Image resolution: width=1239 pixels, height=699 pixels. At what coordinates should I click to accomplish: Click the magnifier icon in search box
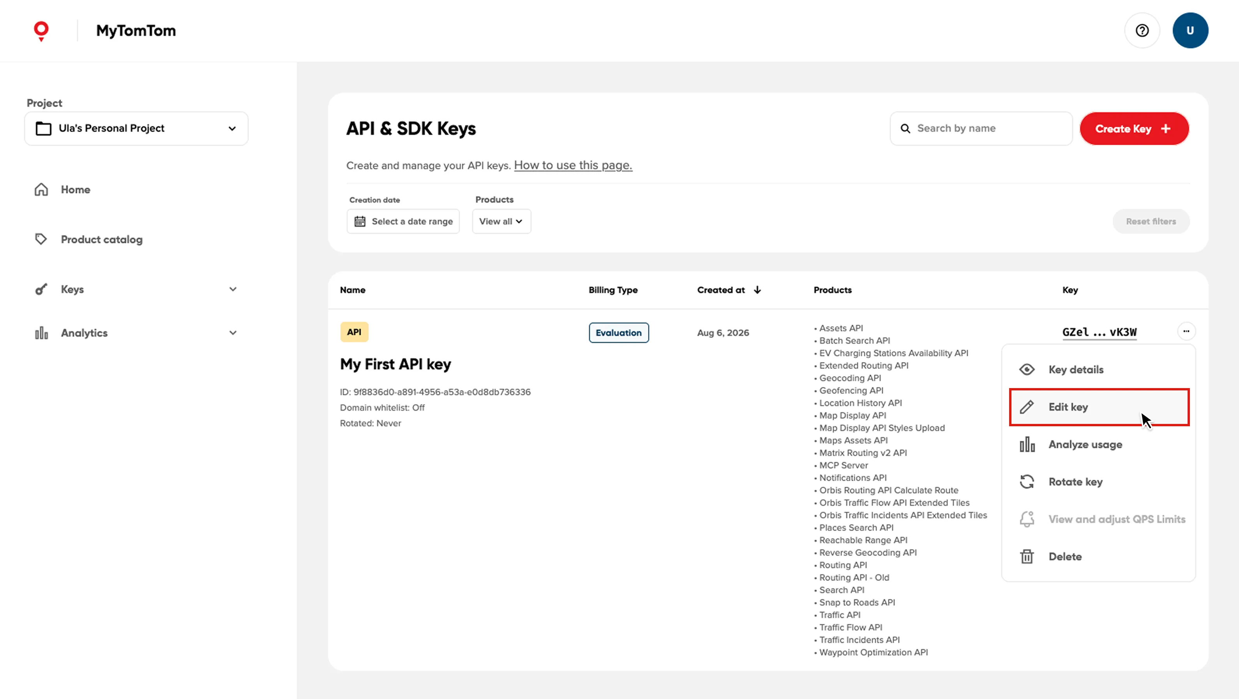905,129
